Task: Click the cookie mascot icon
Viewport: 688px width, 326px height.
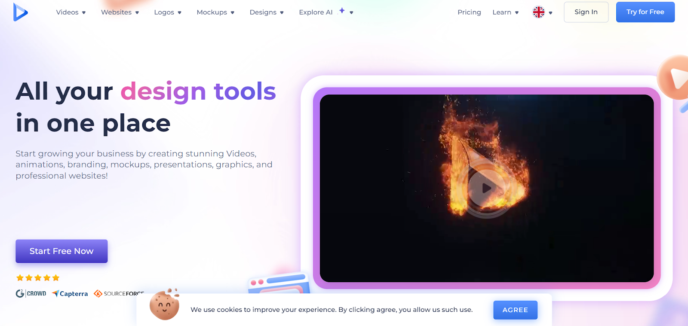Action: click(164, 305)
